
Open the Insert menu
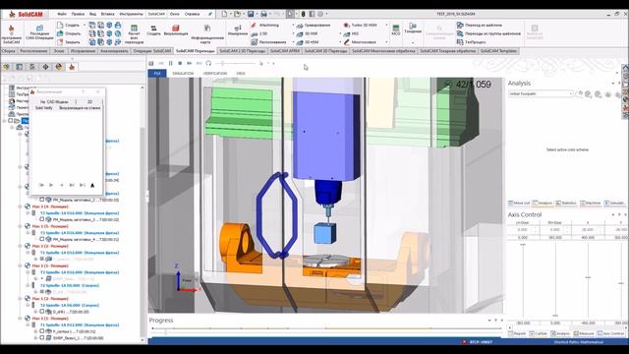107,14
